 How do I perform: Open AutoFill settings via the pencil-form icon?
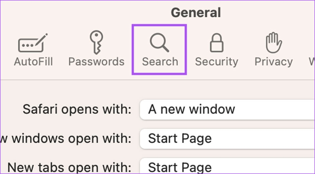(x=33, y=43)
